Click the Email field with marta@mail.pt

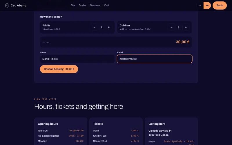[x=155, y=59]
